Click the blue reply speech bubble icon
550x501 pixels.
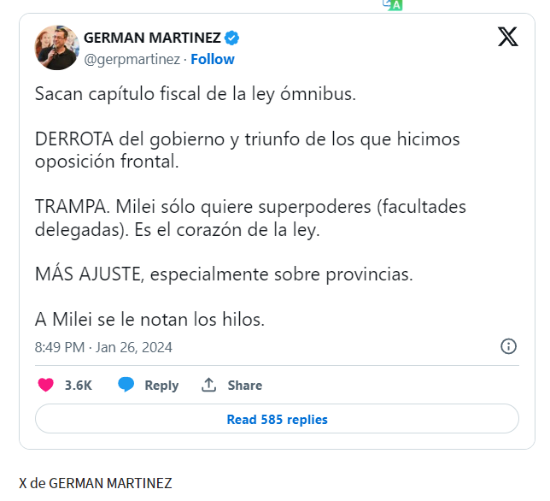[x=126, y=385]
